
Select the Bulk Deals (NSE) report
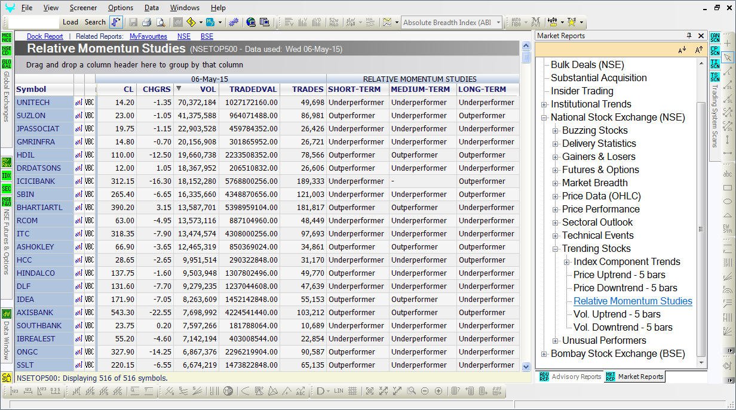point(587,65)
